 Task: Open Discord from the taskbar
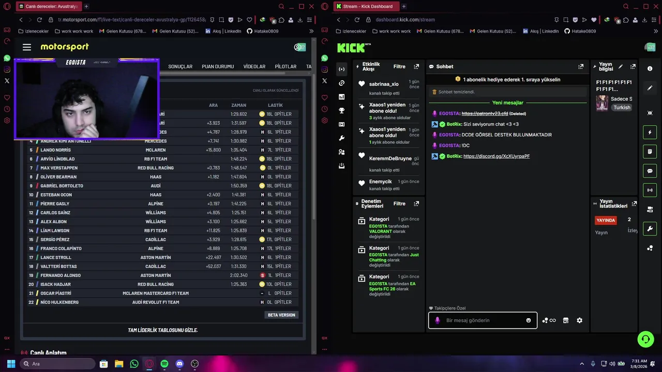179,364
